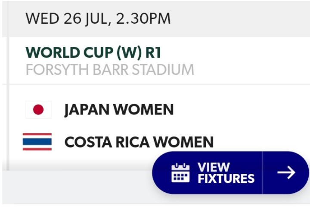
Task: Click the Costa Rica Women flag icon
Action: 37,142
